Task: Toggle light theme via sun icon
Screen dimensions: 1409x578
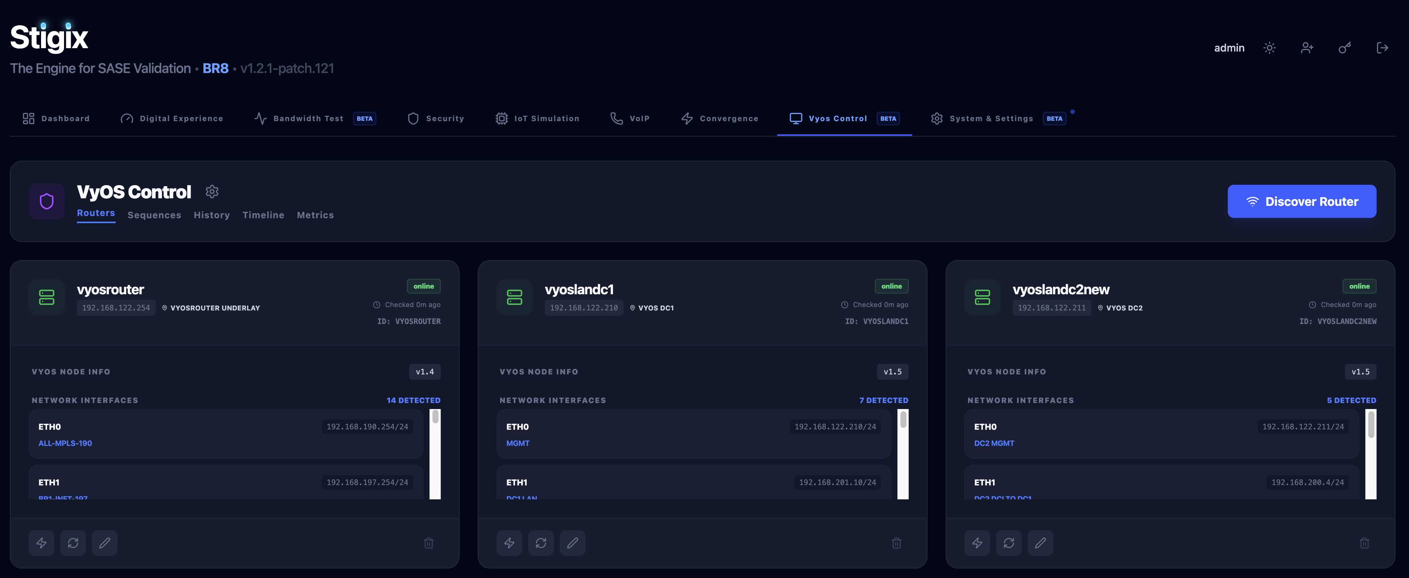Action: click(1269, 48)
